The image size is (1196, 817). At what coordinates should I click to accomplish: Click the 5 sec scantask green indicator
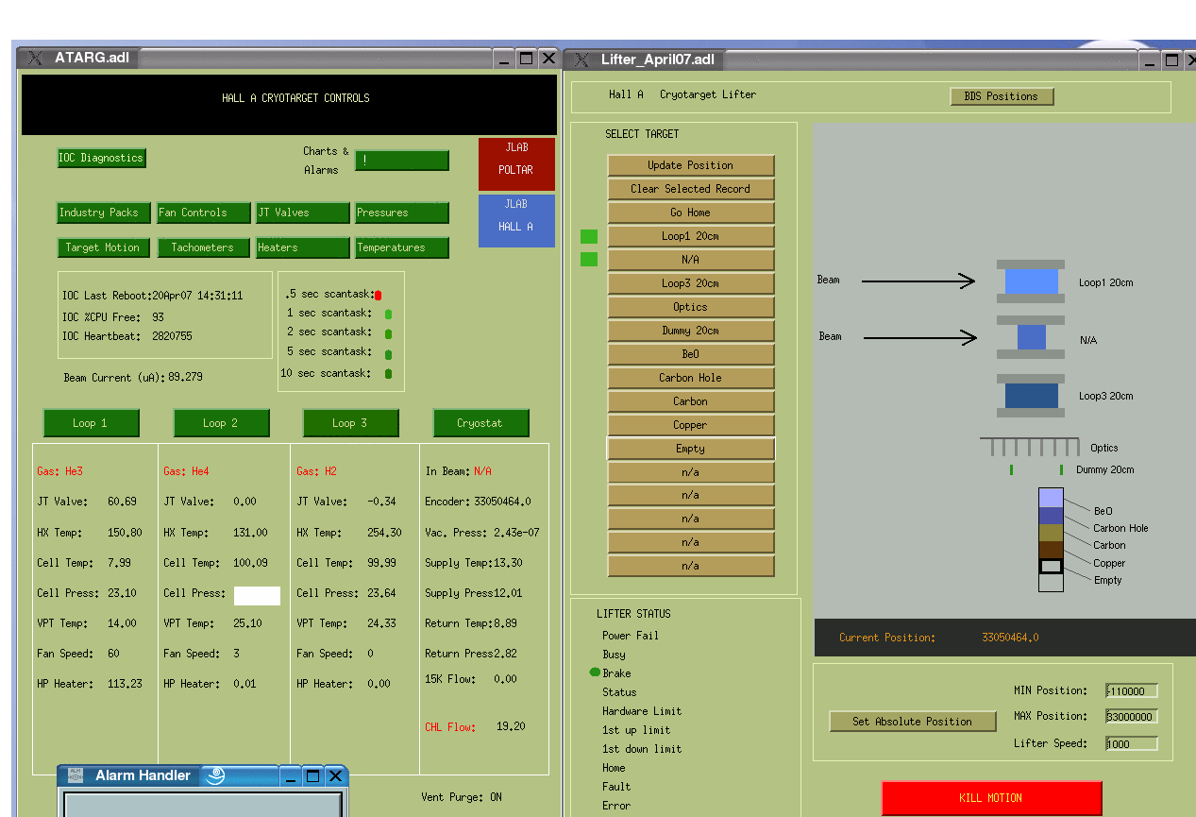(388, 354)
